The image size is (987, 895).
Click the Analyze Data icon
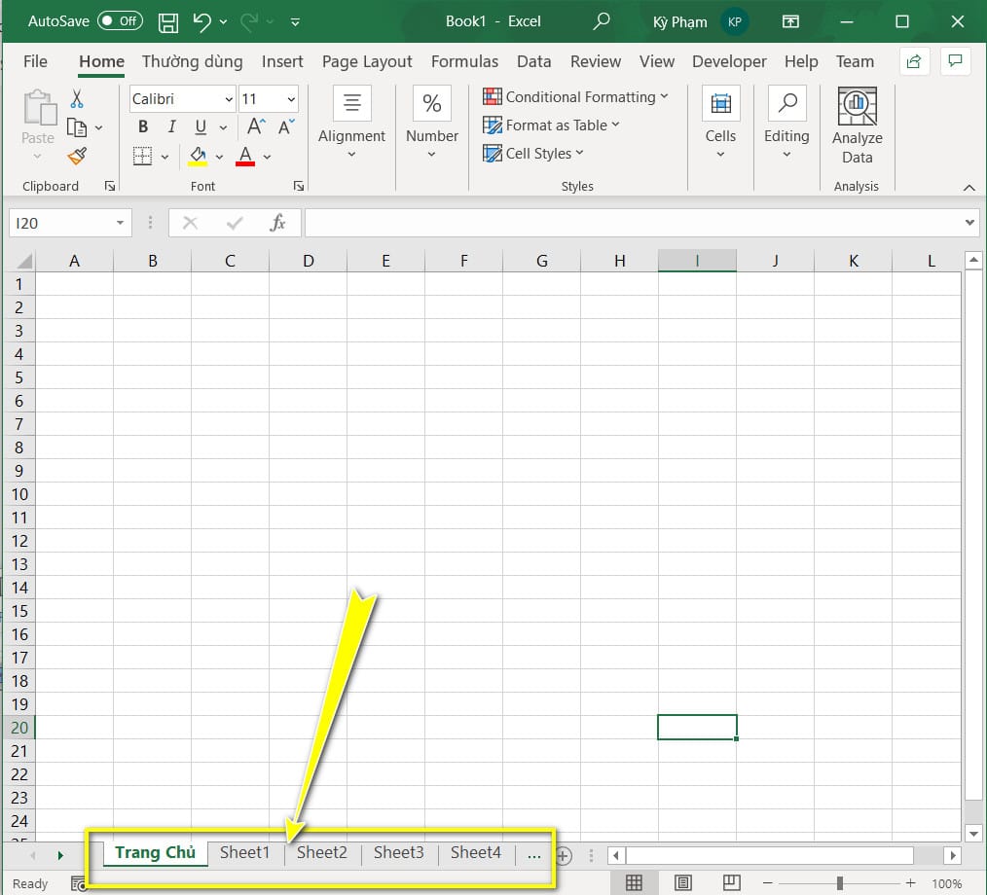857,107
